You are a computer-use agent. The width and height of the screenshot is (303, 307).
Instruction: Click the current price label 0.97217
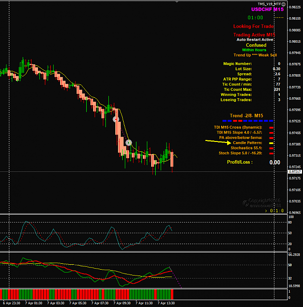(x=295, y=172)
